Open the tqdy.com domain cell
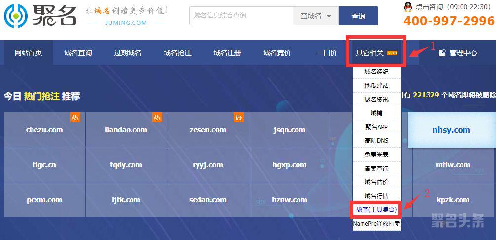496x240 pixels. [x=126, y=165]
